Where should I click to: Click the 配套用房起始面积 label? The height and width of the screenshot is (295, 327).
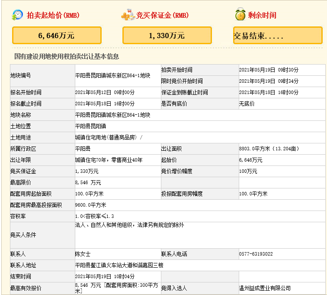coord(31,194)
